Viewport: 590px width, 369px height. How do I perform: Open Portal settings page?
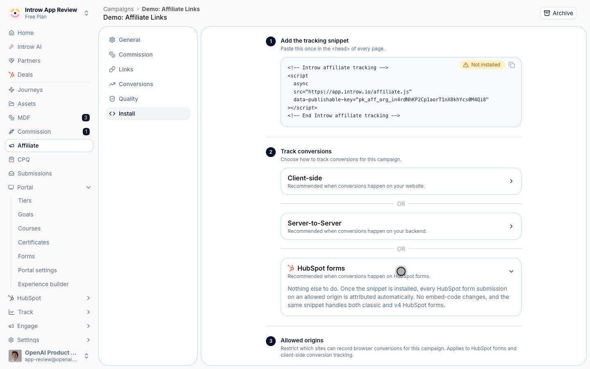point(37,270)
